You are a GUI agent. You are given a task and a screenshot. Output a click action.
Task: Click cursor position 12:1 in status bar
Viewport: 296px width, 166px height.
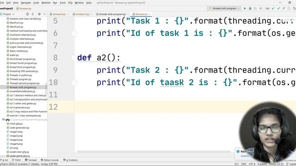[236, 164]
